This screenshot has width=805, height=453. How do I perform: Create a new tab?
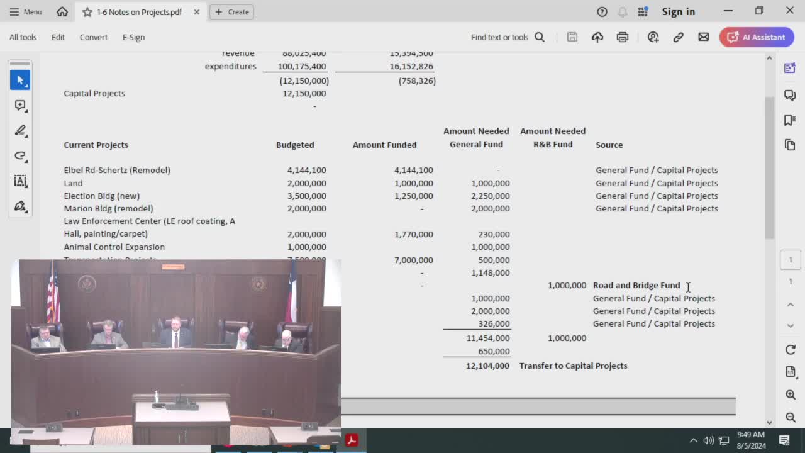pyautogui.click(x=231, y=11)
